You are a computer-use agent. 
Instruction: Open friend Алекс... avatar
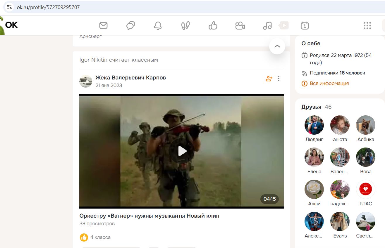tap(314, 221)
